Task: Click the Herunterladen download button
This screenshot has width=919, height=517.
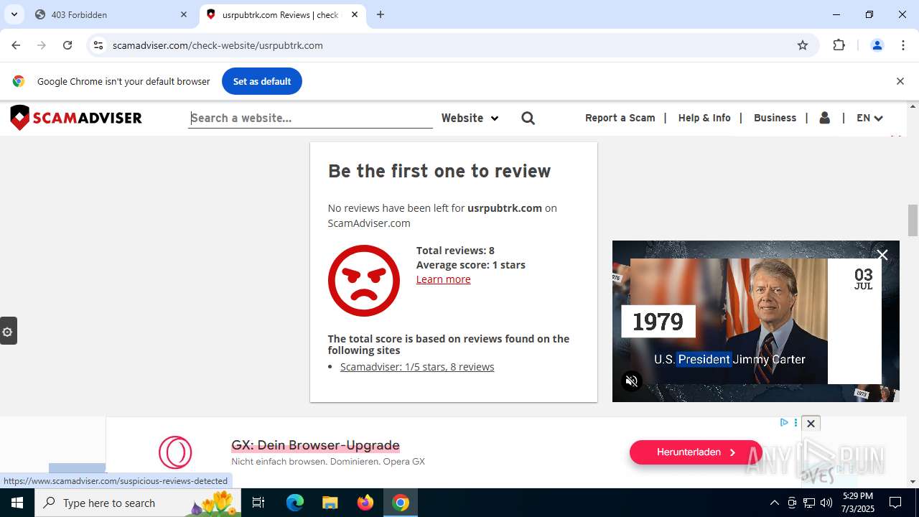Action: pyautogui.click(x=696, y=452)
